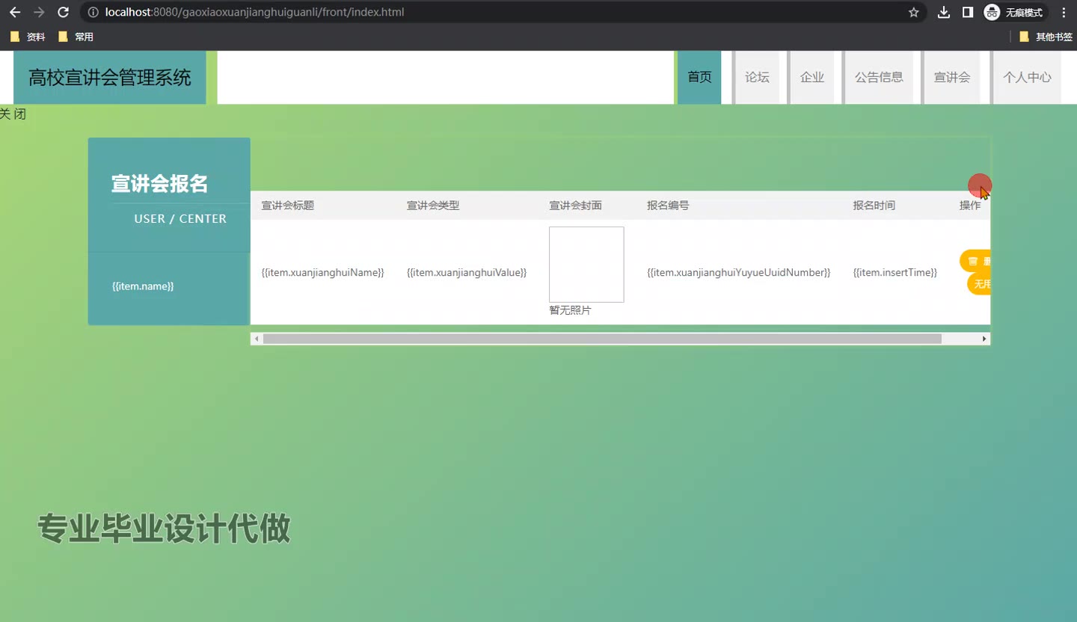This screenshot has width=1077, height=622.
Task: Reload the page with the refresh icon
Action: point(64,13)
